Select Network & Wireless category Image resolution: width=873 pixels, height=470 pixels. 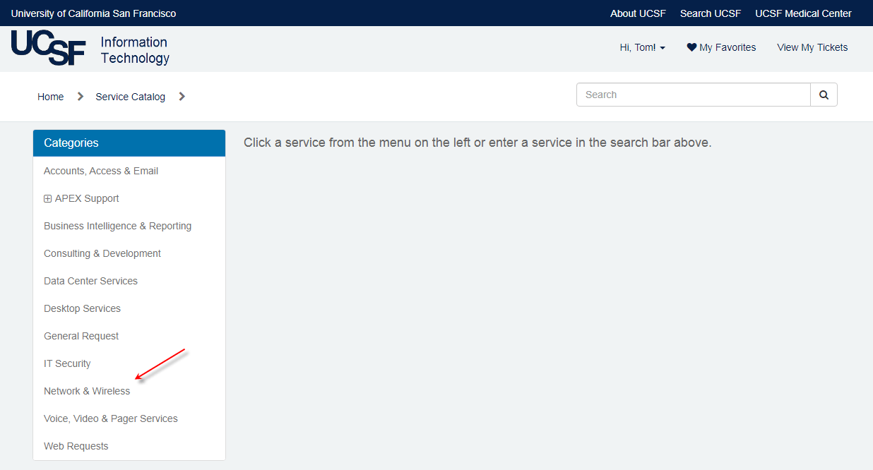87,391
